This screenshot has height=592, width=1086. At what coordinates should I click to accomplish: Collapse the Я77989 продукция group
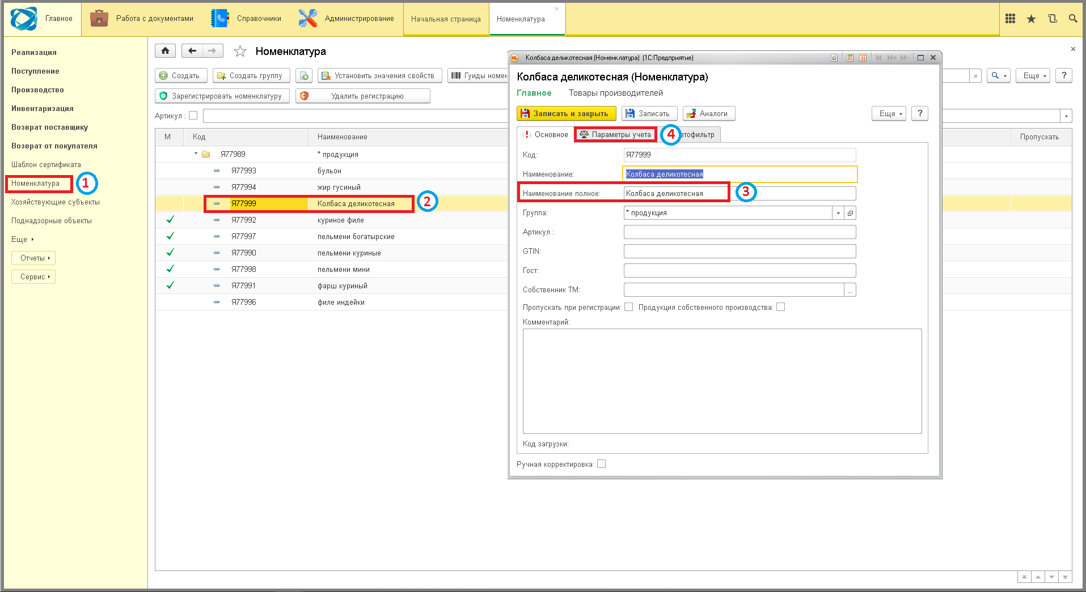click(x=196, y=154)
